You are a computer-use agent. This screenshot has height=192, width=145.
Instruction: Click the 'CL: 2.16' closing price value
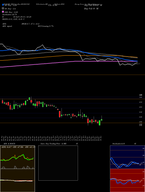(53, 5)
